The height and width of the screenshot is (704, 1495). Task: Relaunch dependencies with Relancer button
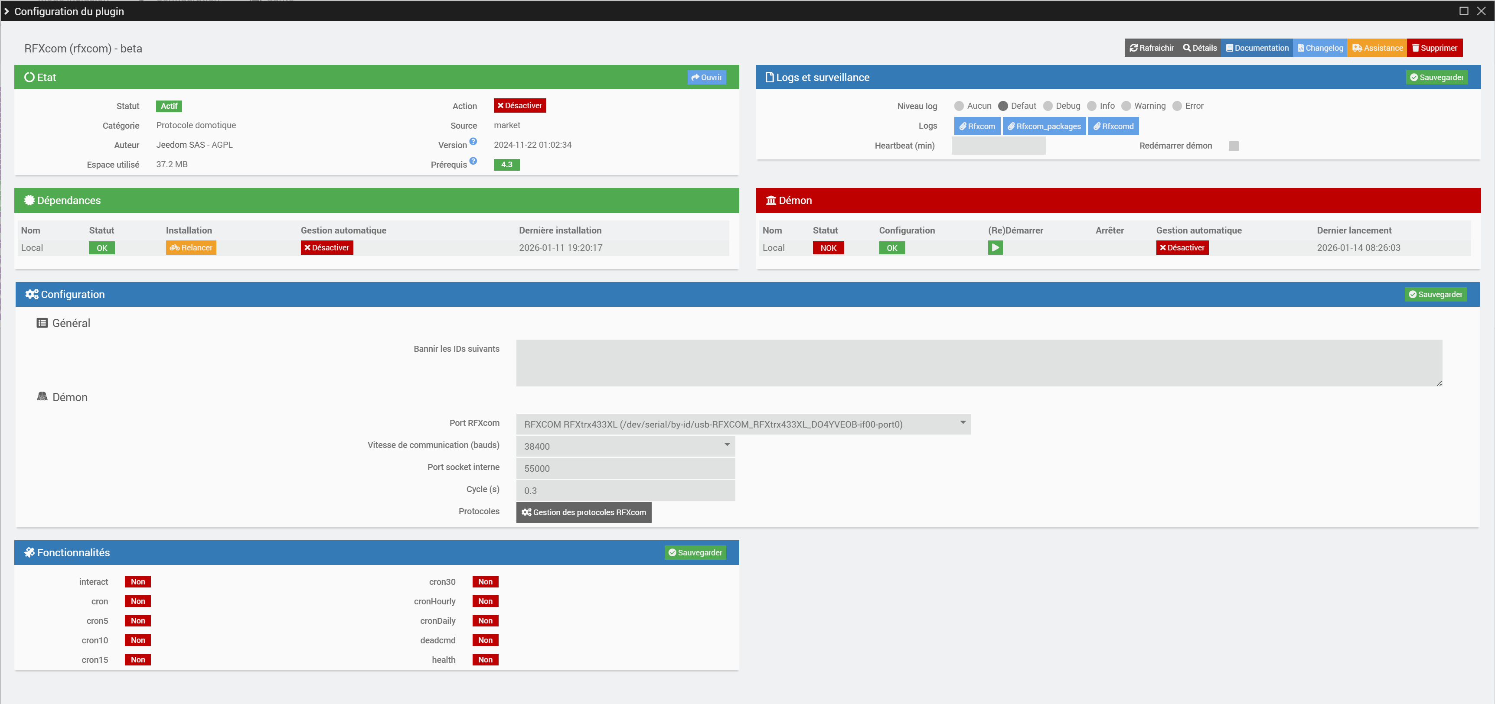pos(191,248)
